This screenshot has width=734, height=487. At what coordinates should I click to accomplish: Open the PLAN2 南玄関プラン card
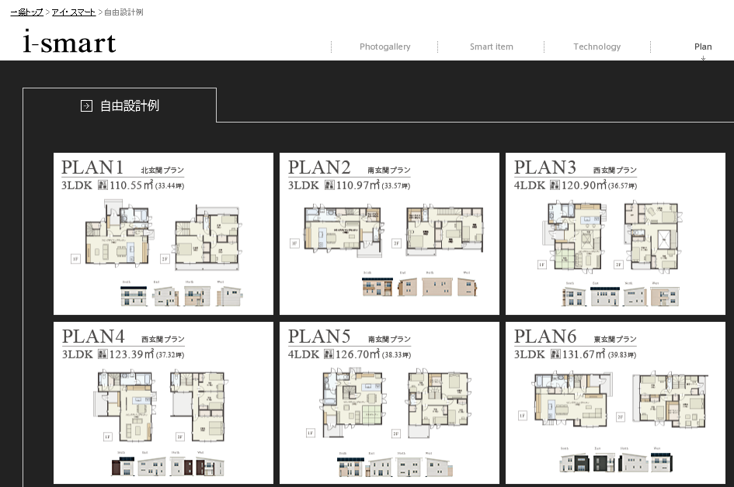pyautogui.click(x=389, y=233)
